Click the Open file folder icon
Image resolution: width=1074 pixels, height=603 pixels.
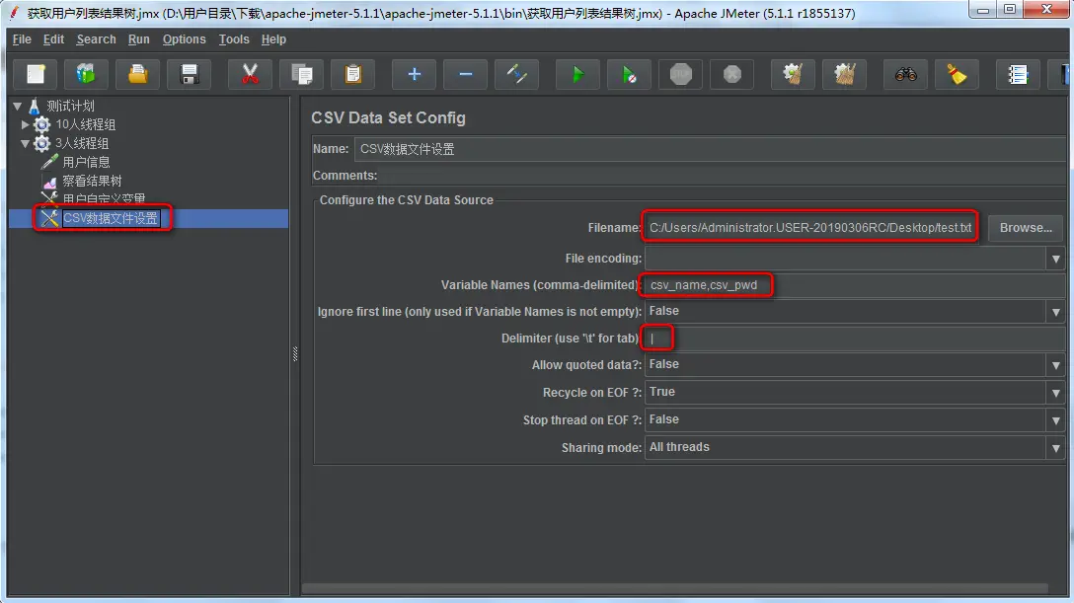coord(137,74)
